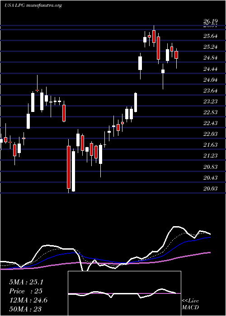
Task: Select the 20.83 price axis label
Action: click(210, 167)
